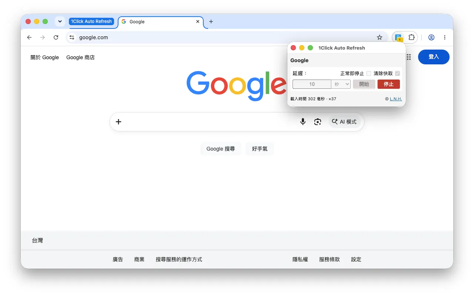Open Google apps grid icon

tap(408, 57)
